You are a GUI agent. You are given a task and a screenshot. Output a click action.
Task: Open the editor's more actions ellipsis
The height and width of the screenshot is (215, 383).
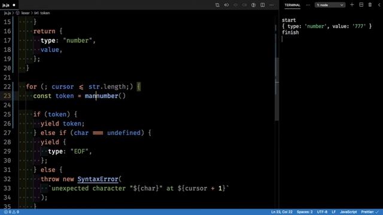click(271, 5)
